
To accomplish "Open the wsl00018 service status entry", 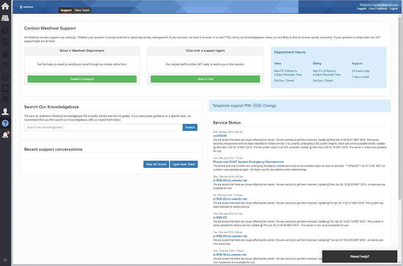I will 220,136.
